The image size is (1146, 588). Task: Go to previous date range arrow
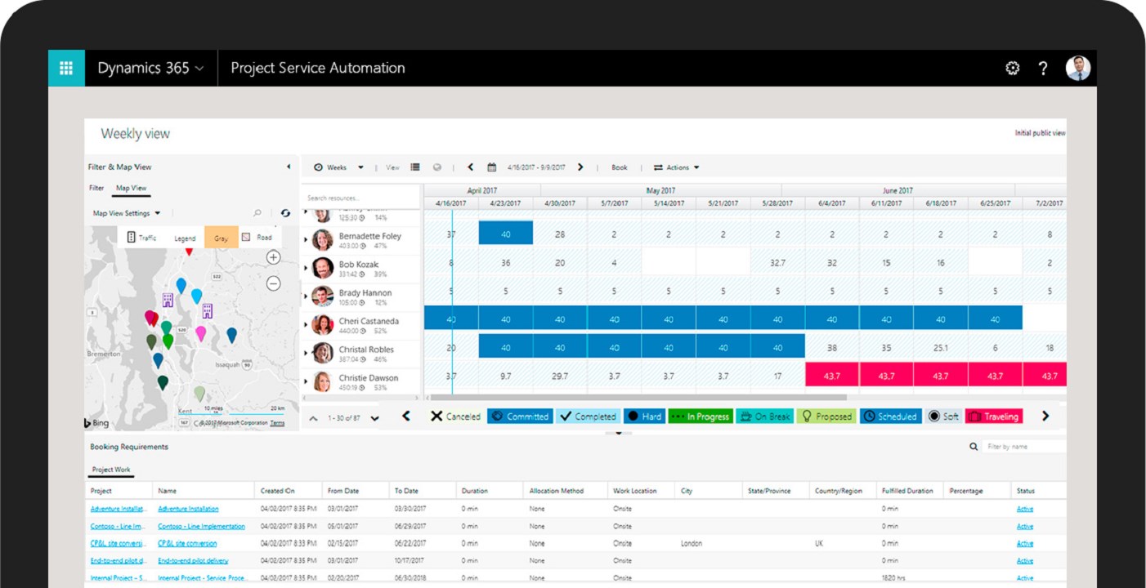click(470, 167)
